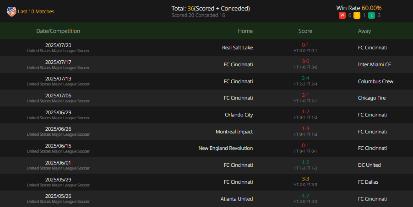413x207 pixels.
Task: Click the league name under 2025/07/20
Action: point(58,51)
